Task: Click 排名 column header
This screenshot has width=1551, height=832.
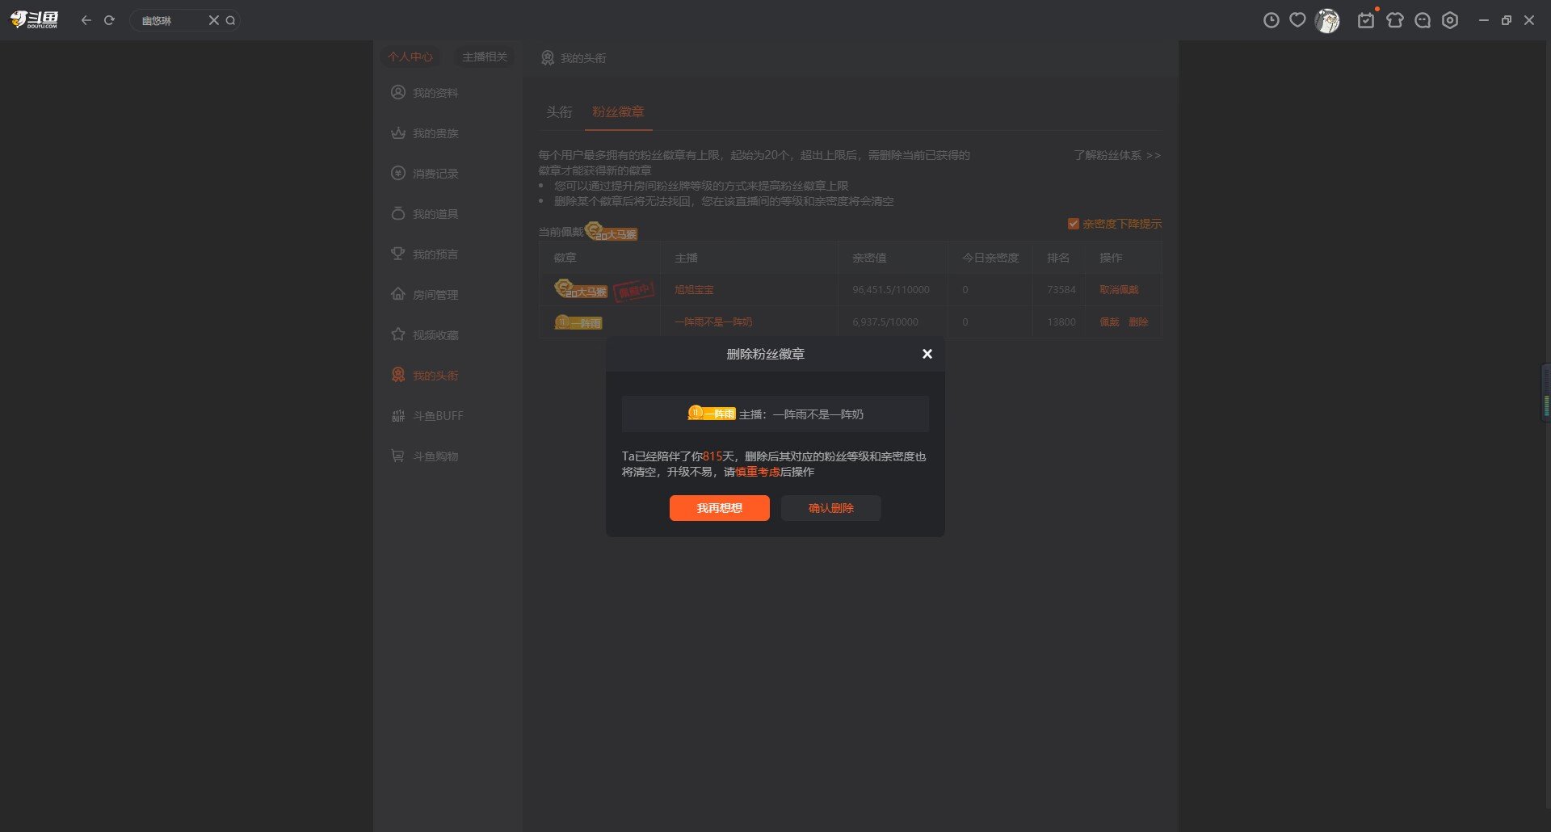Action: click(1058, 258)
